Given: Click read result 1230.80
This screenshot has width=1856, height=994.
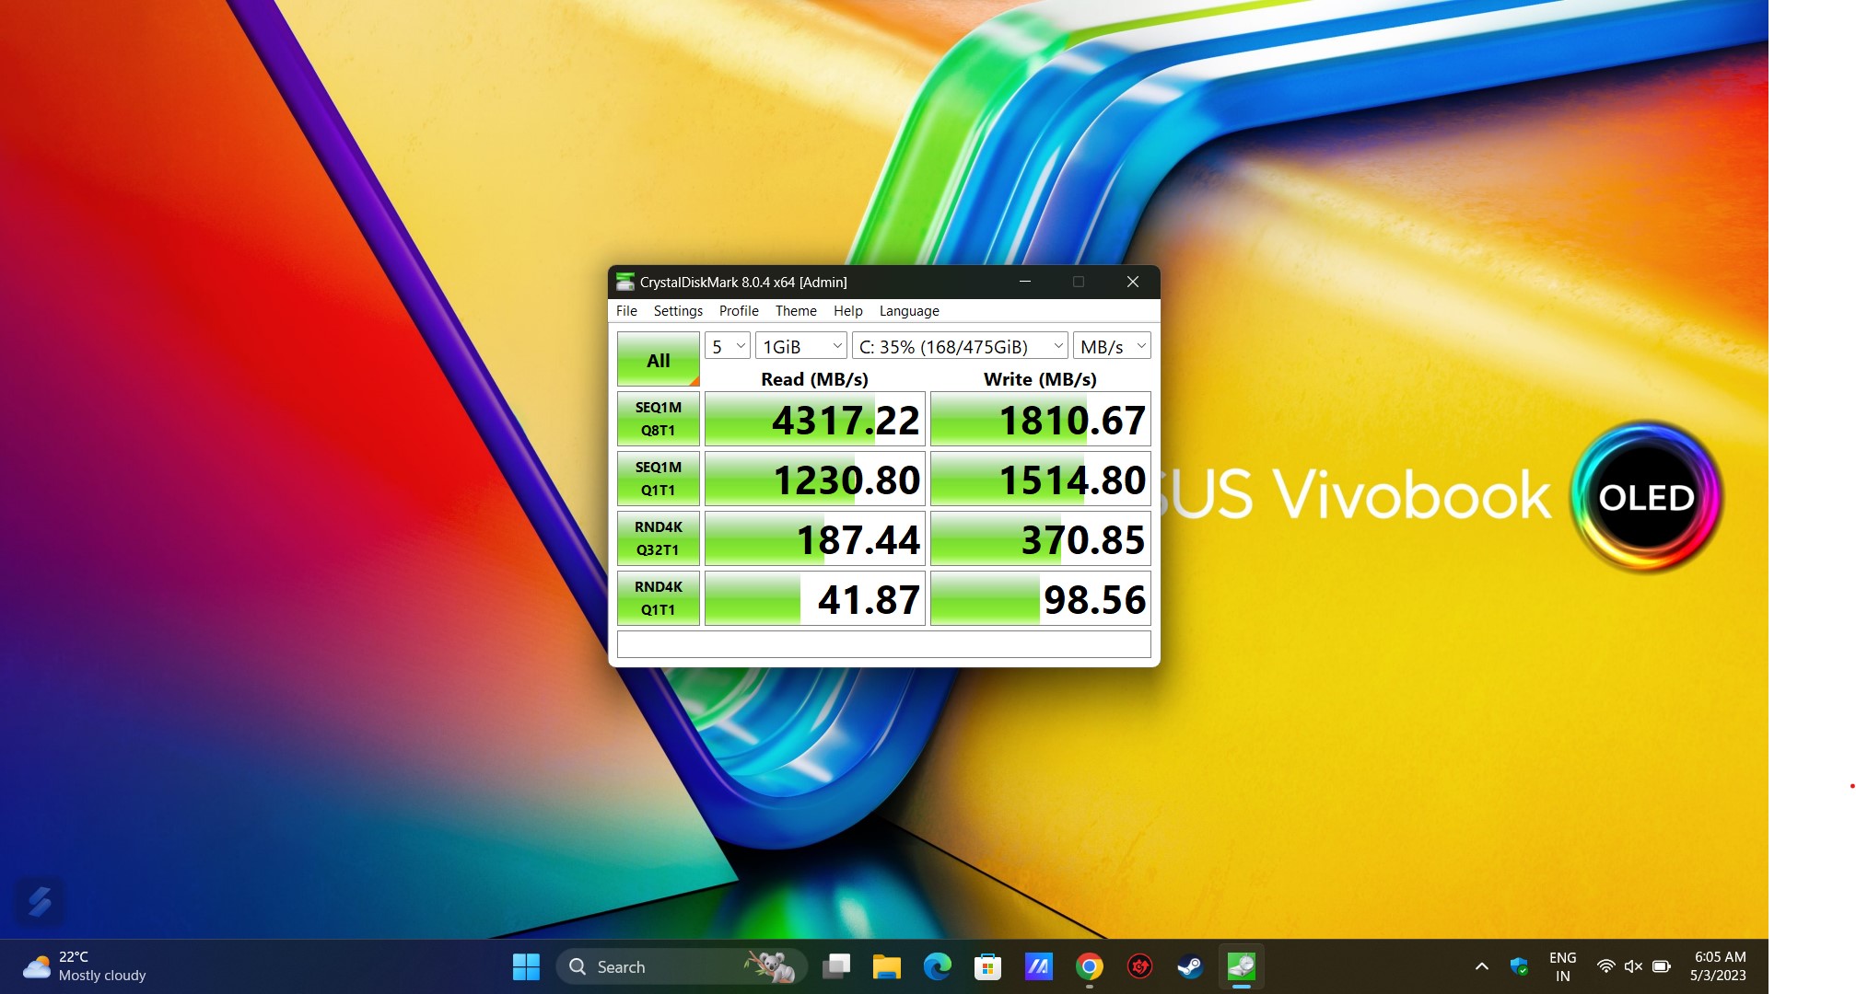Looking at the screenshot, I should coord(815,479).
